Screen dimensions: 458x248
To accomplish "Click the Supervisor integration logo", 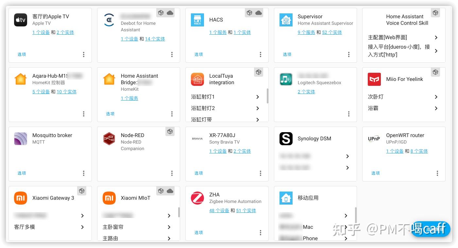I will 286,20.
